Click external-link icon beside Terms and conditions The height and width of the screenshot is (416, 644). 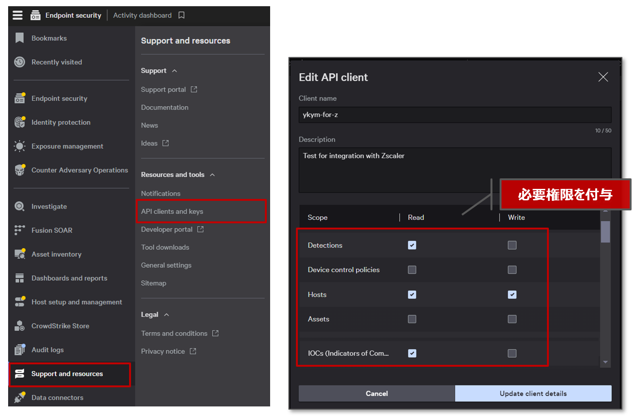pyautogui.click(x=215, y=333)
